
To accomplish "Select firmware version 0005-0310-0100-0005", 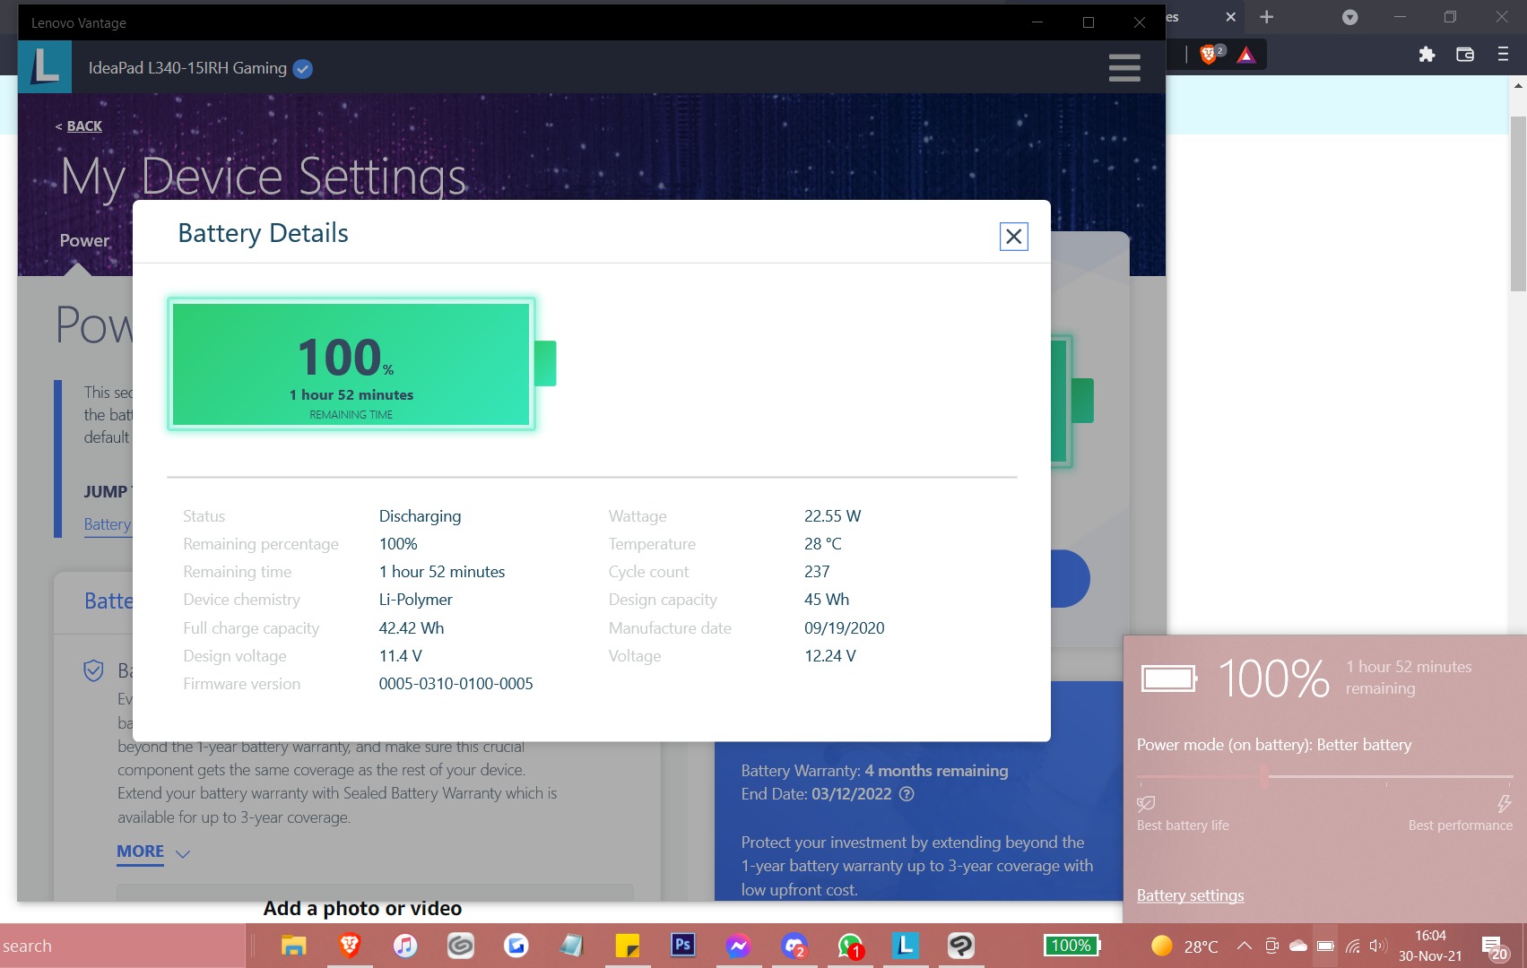I will [x=455, y=684].
